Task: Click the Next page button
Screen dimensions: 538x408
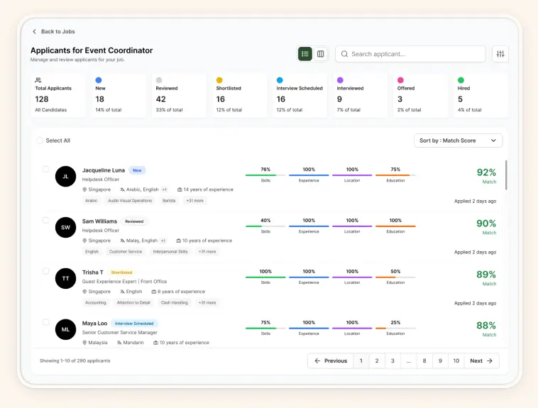Action: coord(481,360)
